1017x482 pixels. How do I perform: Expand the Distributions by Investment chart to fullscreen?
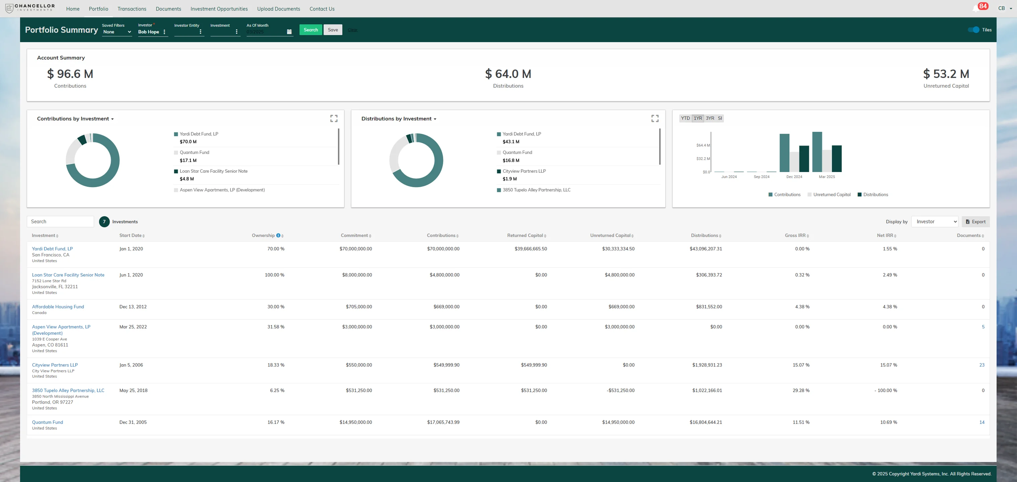(x=655, y=118)
